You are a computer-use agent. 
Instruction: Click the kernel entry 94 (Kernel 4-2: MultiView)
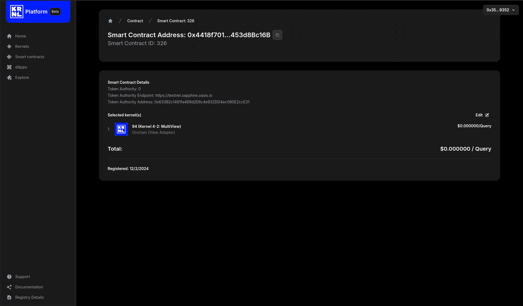click(x=156, y=126)
